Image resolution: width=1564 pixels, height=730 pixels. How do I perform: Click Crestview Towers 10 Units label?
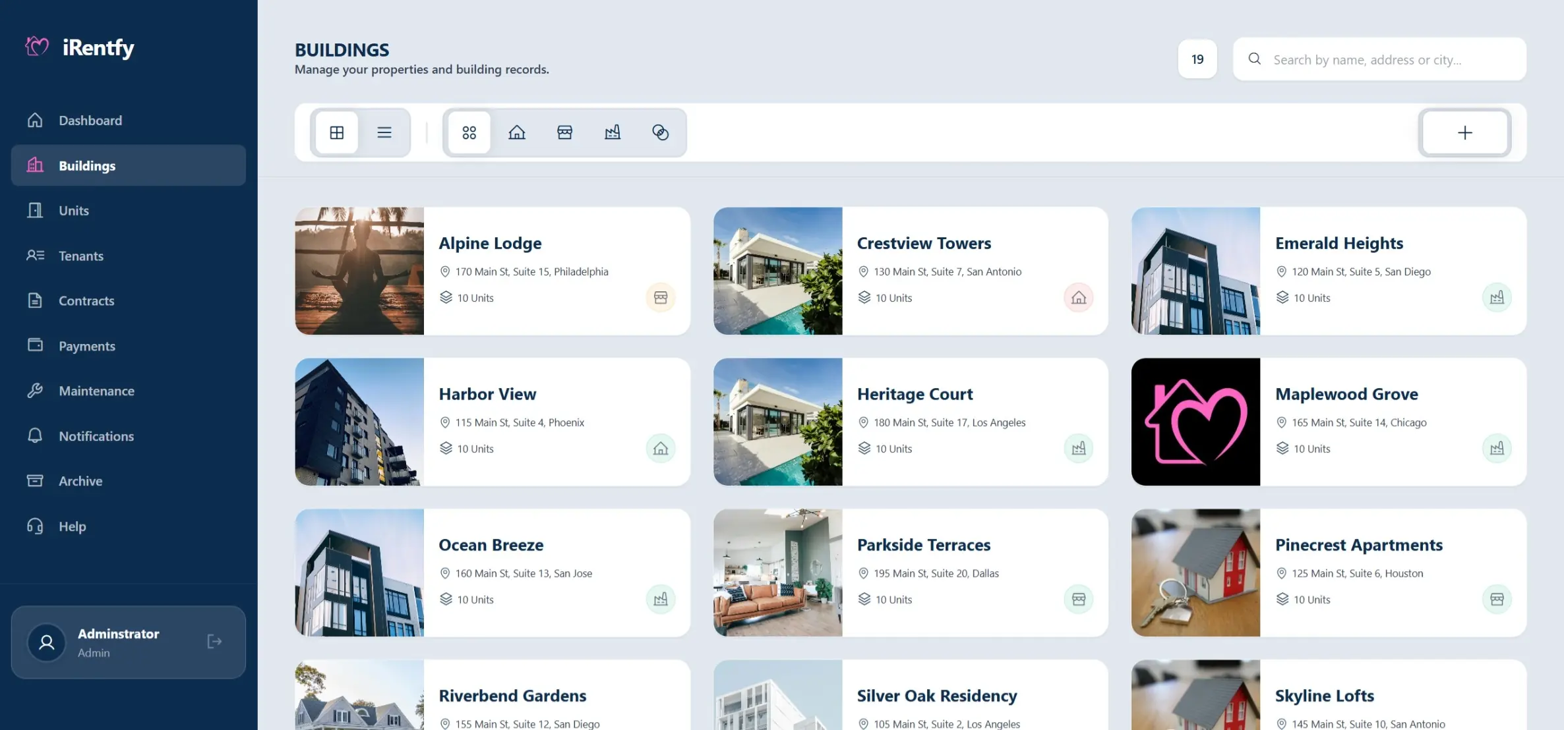pos(894,298)
